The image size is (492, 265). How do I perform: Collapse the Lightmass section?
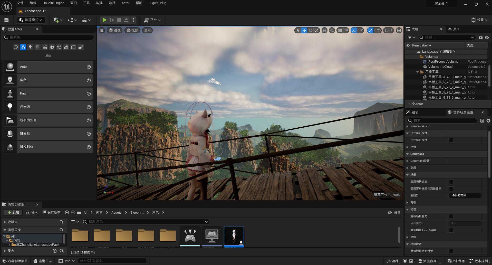click(x=407, y=154)
